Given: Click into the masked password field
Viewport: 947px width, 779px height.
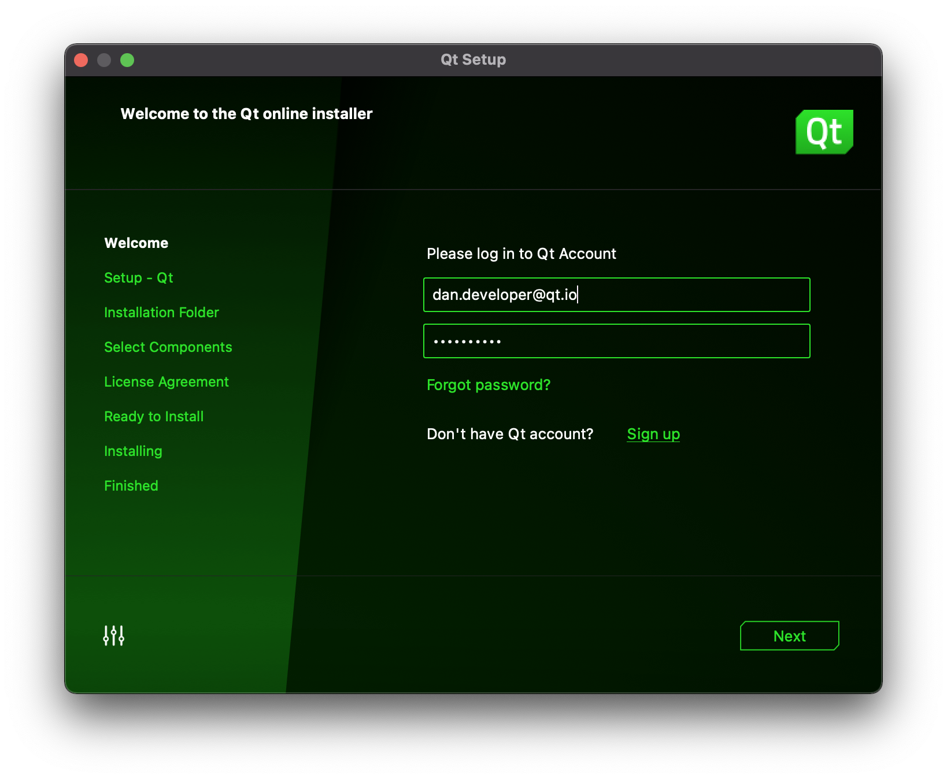Looking at the screenshot, I should [x=616, y=341].
